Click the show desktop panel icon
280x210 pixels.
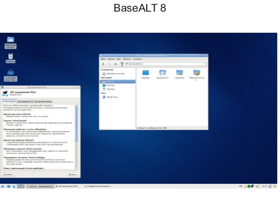8,186
